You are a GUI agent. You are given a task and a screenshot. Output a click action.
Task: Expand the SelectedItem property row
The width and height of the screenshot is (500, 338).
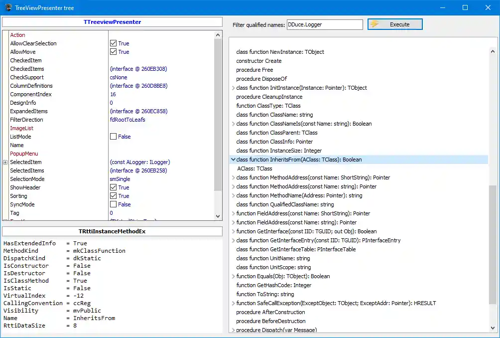pos(4,162)
